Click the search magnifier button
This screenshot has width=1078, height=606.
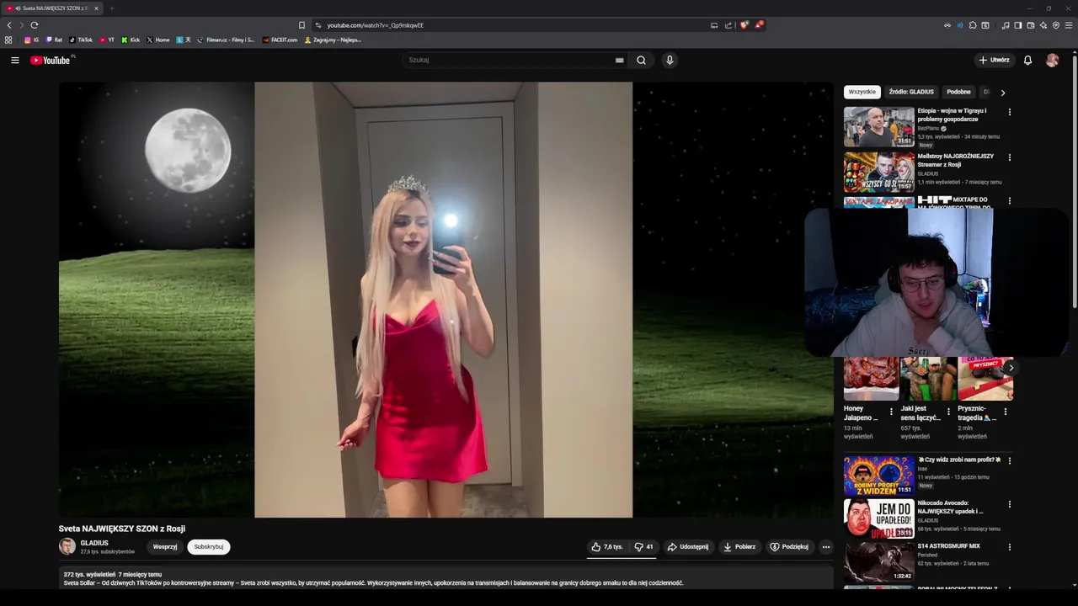pos(641,60)
